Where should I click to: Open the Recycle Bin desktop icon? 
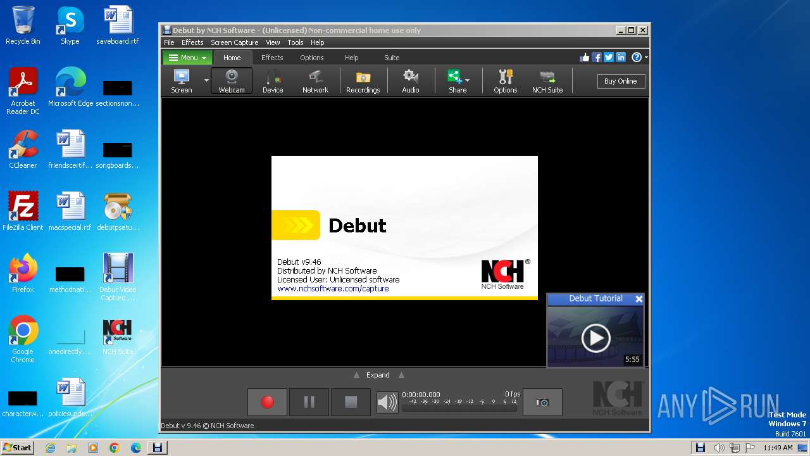[x=23, y=25]
